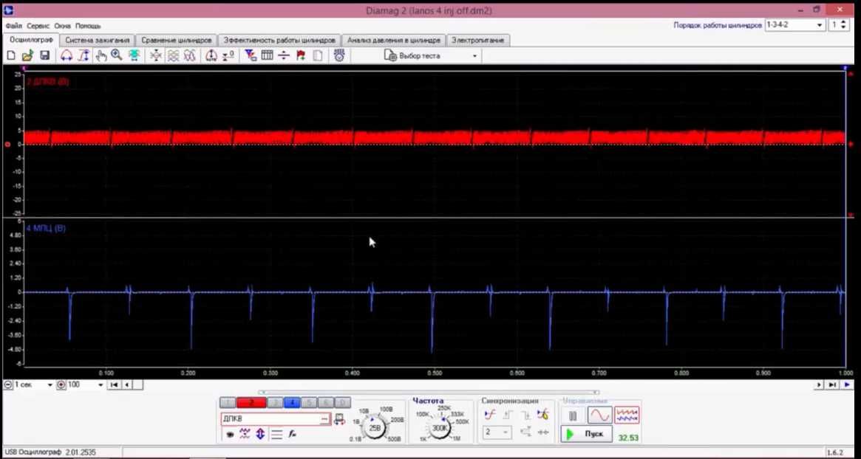Image resolution: width=861 pixels, height=459 pixels.
Task: Save the recording with the floppy disk icon
Action: point(44,55)
